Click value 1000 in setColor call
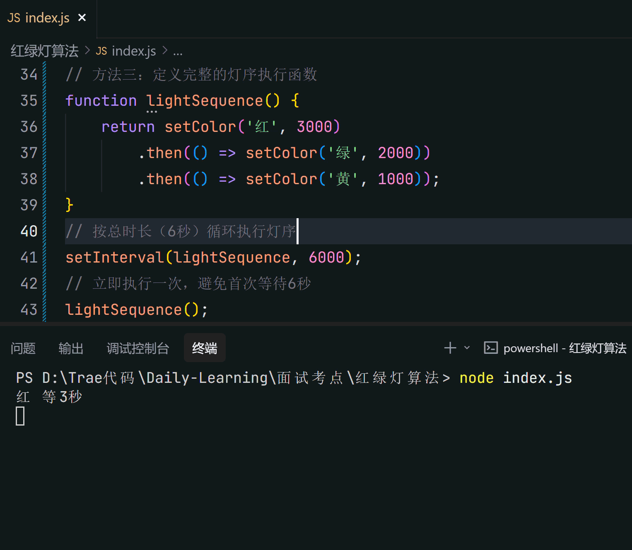The image size is (632, 550). (x=396, y=179)
